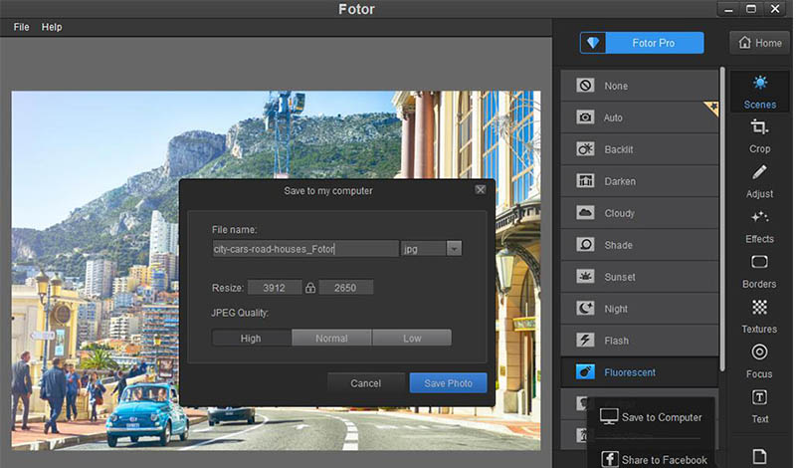Click the Scenes sidebar icon

tap(759, 90)
